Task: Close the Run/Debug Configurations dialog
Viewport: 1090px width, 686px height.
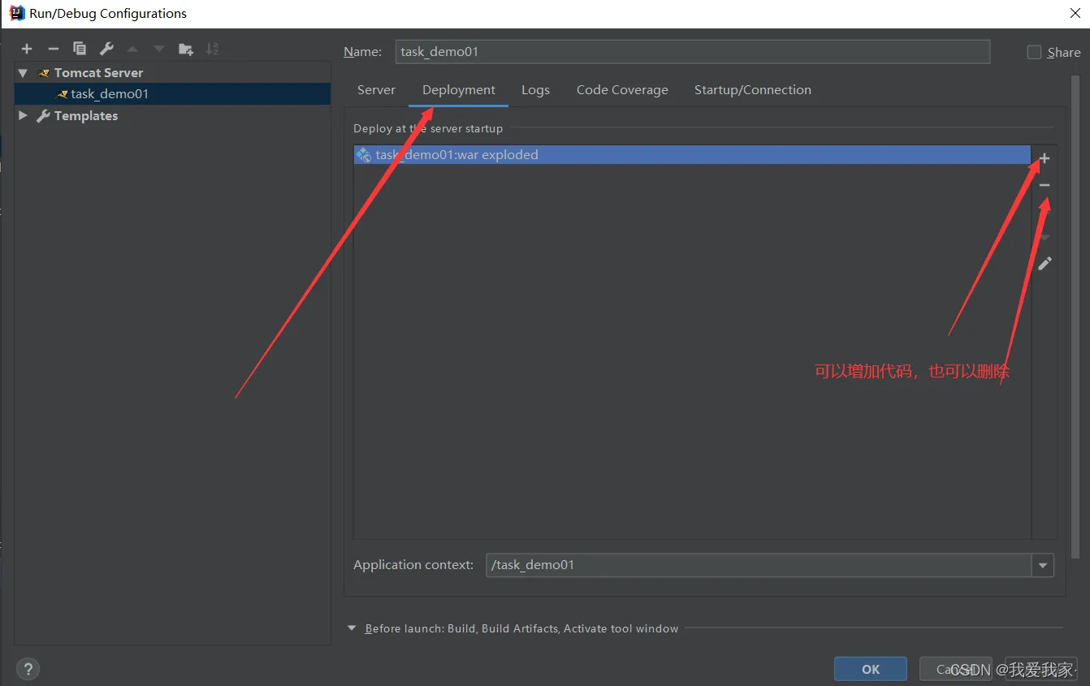Action: [1074, 12]
